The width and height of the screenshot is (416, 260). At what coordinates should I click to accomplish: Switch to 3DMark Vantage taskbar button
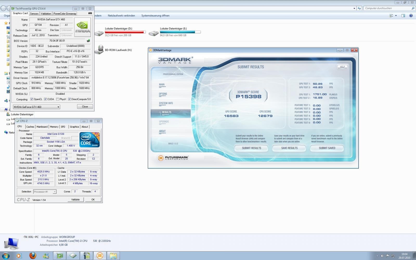100,256
